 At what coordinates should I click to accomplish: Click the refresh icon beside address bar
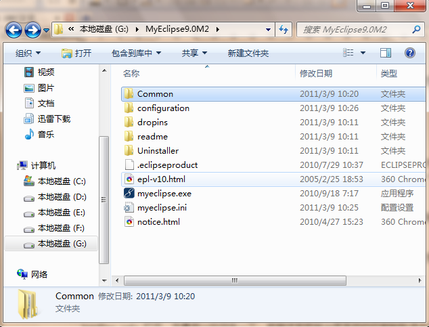coord(284,29)
